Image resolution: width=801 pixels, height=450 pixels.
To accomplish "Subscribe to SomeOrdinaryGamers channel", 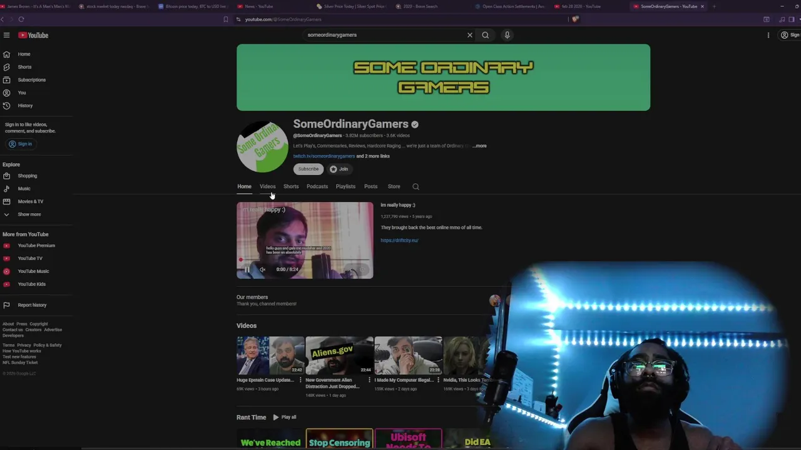I will [x=308, y=169].
